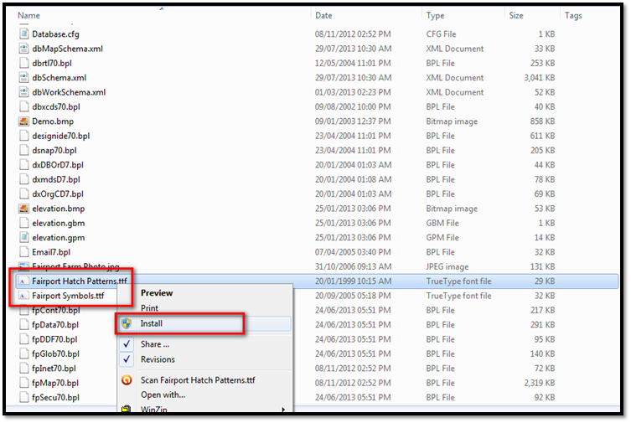Select Print in the context menu
The height and width of the screenshot is (423, 631).
point(150,308)
